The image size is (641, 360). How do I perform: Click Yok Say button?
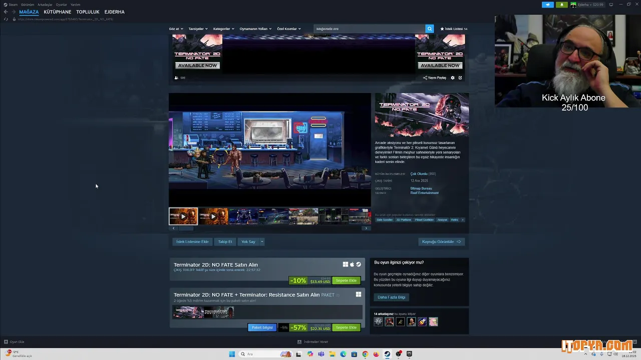coord(248,241)
